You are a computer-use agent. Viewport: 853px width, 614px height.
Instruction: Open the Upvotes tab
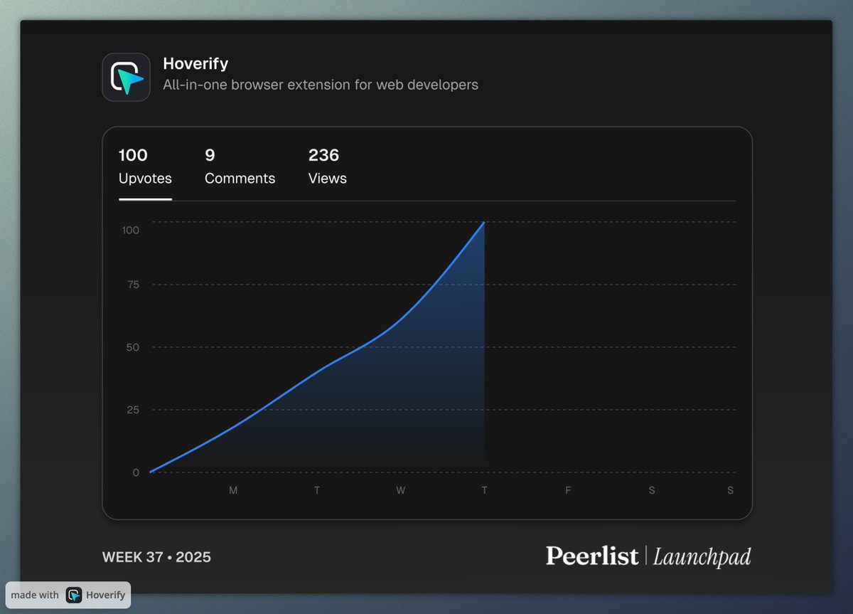pyautogui.click(x=145, y=167)
